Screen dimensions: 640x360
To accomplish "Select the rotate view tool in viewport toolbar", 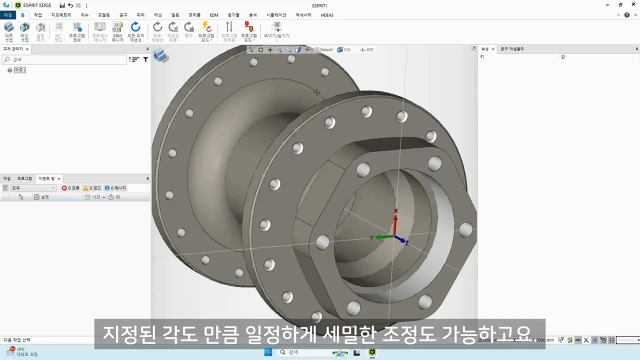I will [260, 49].
